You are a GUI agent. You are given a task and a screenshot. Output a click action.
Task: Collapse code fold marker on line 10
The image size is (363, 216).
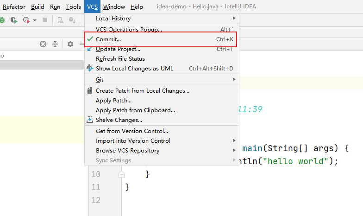[121, 174]
